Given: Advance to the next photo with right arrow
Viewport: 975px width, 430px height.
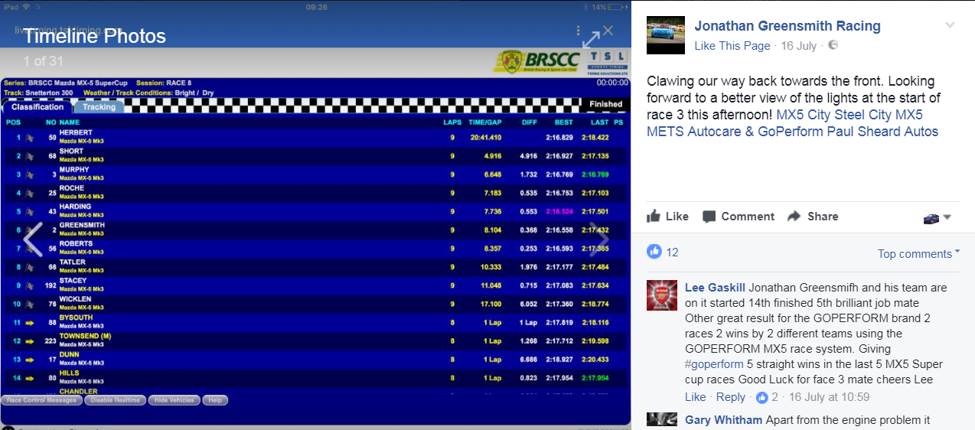Looking at the screenshot, I should pyautogui.click(x=598, y=239).
